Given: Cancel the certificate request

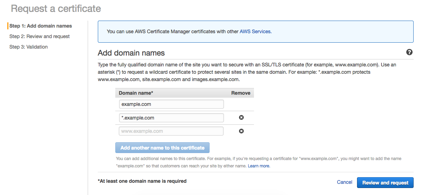Looking at the screenshot, I should click(x=344, y=182).
